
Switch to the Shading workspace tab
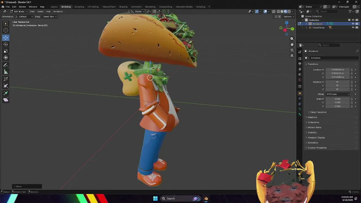(x=123, y=7)
